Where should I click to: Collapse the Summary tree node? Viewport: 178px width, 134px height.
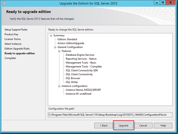tap(51, 36)
